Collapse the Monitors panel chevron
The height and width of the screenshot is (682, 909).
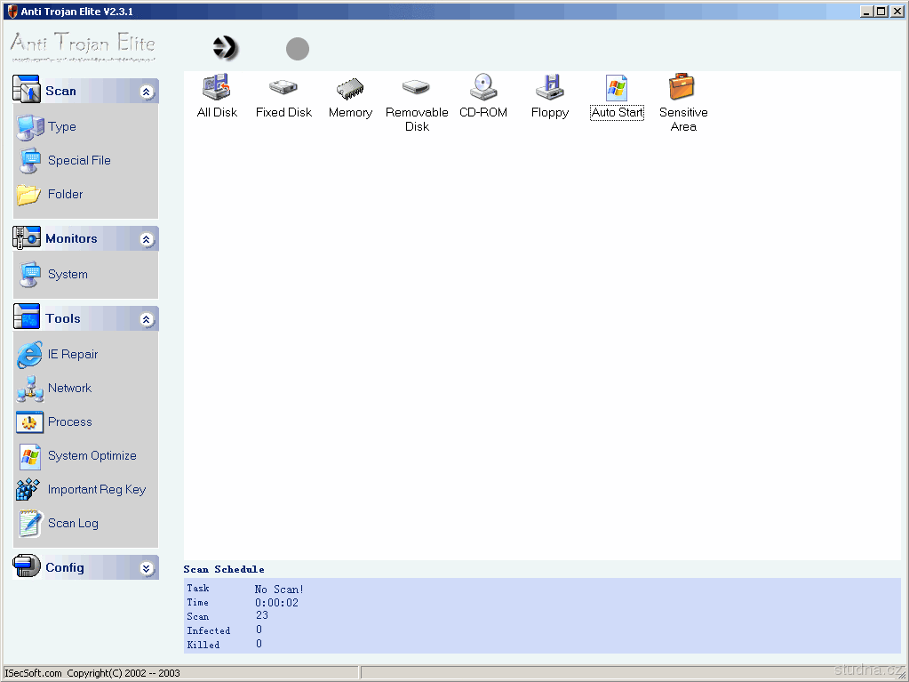pos(147,239)
